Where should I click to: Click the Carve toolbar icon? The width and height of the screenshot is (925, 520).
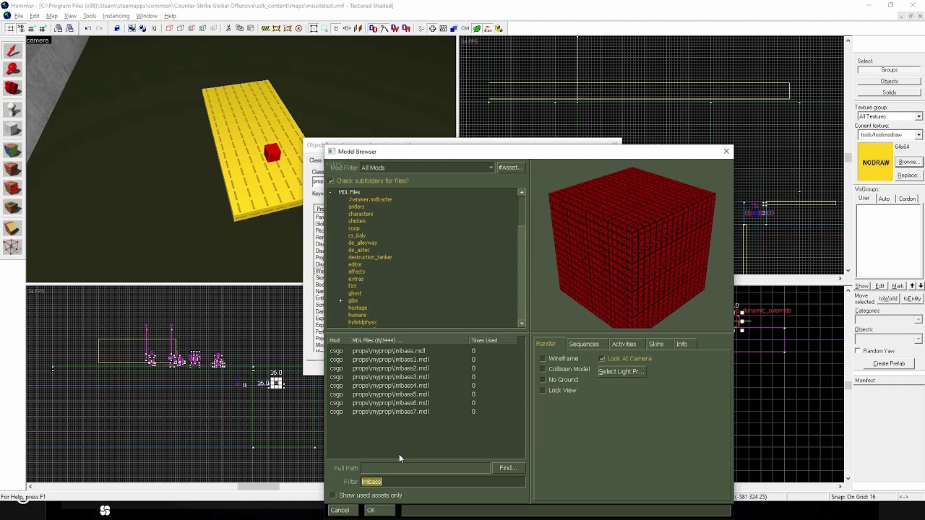coord(117,29)
